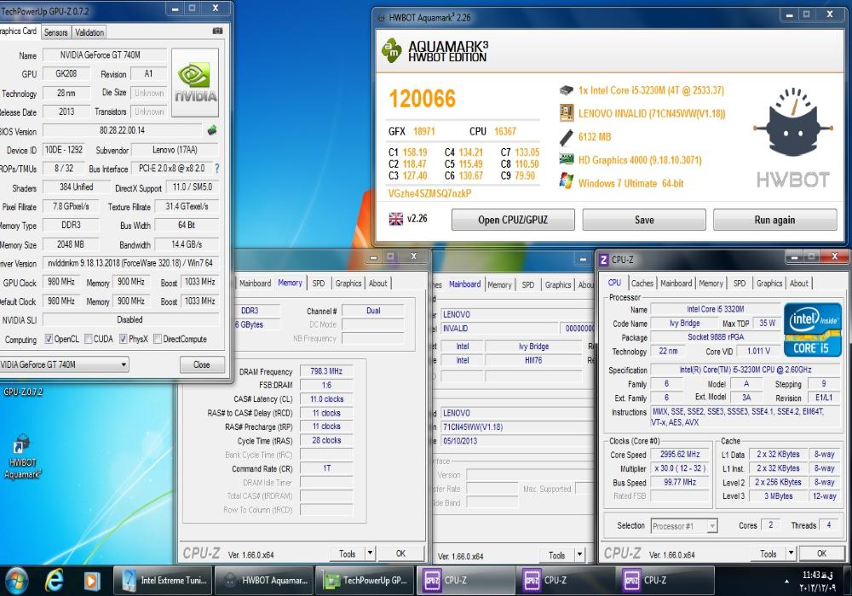Open Windows Media Player from the taskbar
The width and height of the screenshot is (852, 596).
click(x=92, y=582)
